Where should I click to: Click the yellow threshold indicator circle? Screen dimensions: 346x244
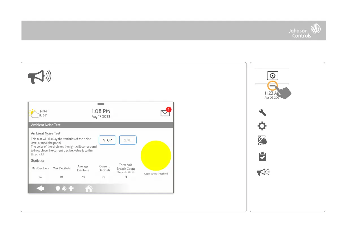[156, 156]
